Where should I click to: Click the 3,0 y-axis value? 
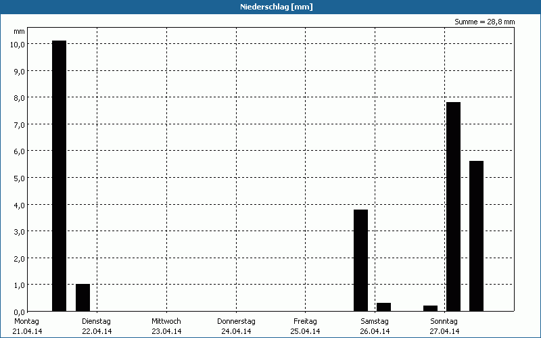coord(20,232)
